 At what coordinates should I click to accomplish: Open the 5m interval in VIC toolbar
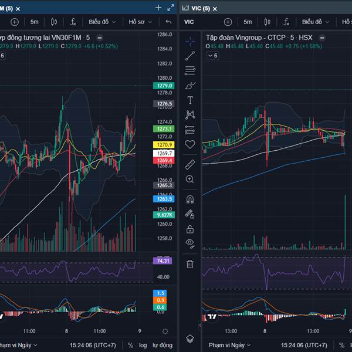[248, 22]
